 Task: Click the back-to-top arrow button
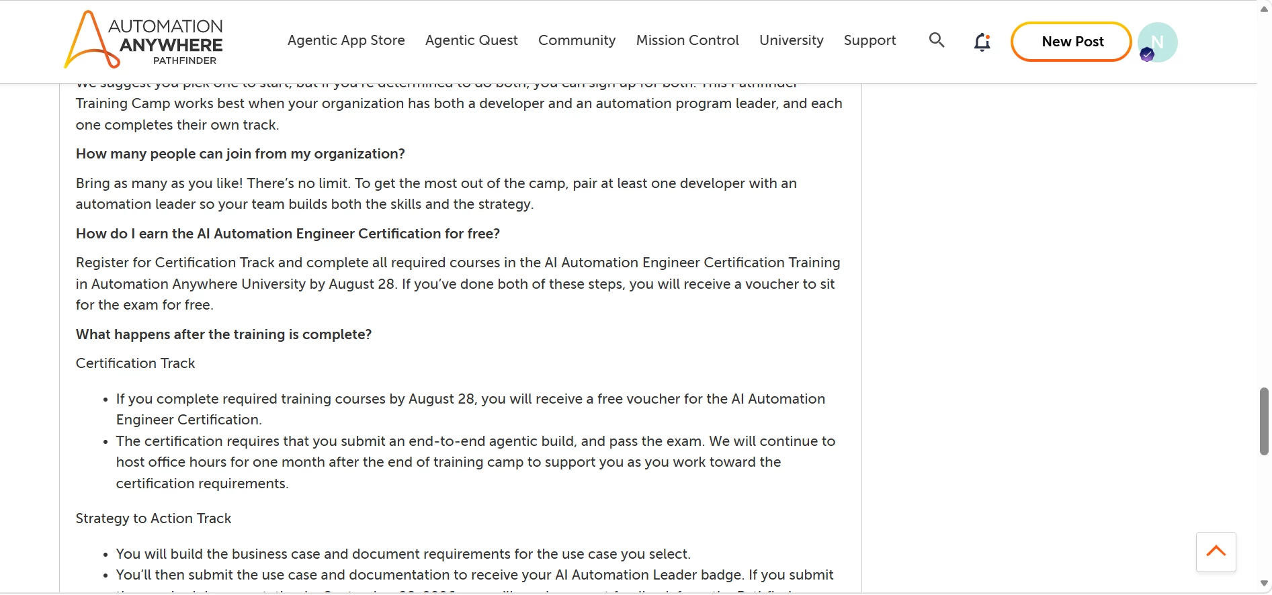1216,552
